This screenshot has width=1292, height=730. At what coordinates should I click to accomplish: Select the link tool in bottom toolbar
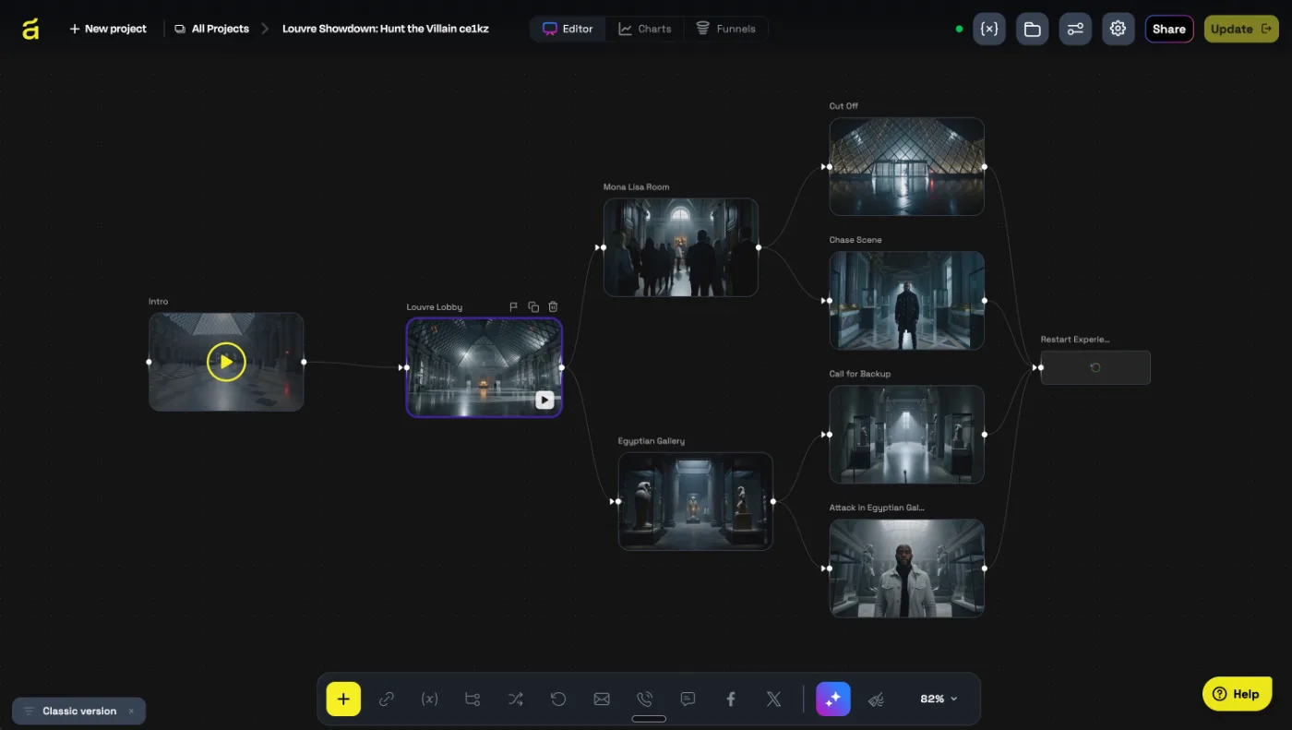(x=387, y=699)
